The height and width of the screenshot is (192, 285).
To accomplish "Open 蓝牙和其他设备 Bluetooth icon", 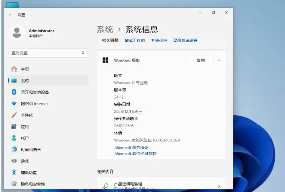I will (14, 92).
